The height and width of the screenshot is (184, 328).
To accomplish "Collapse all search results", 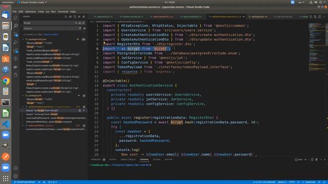I will click(84, 17).
